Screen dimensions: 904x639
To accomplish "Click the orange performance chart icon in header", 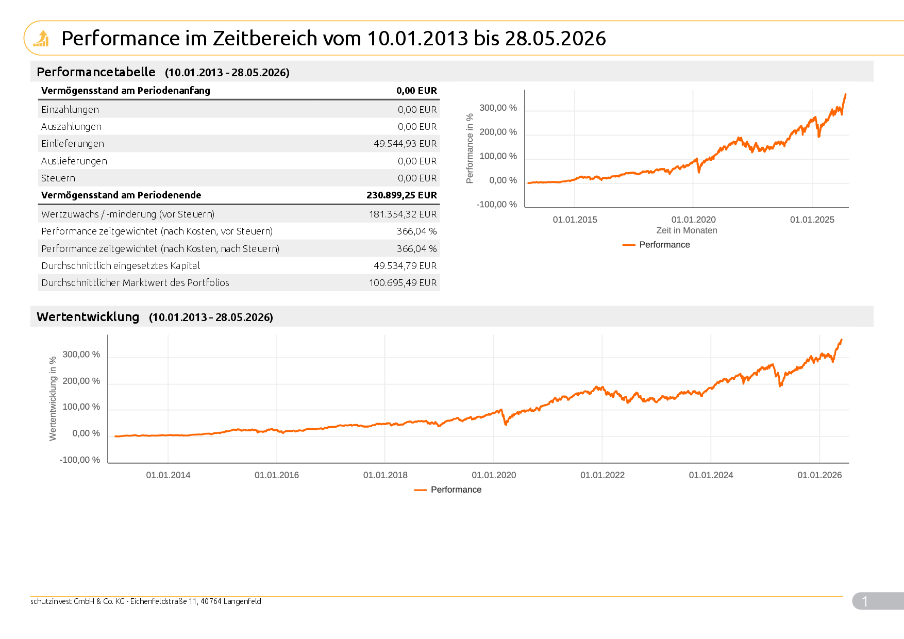I will 41,38.
